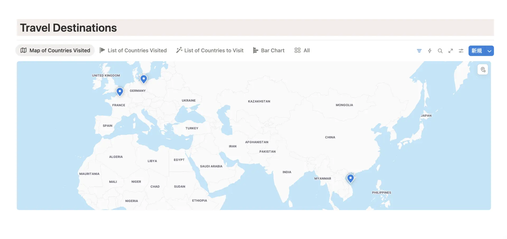This screenshot has height=239, width=507.
Task: Click the AFGHANISTAN map label
Action: pos(257,142)
